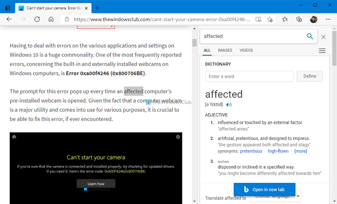Click phonetic text [əˈfɛktɪd]

click(214, 104)
